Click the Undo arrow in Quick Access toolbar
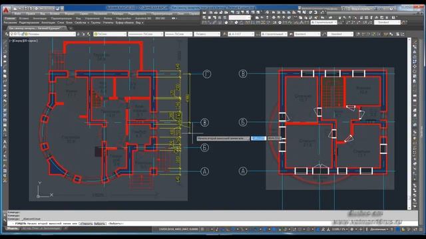The height and width of the screenshot is (239, 426). 42,9
